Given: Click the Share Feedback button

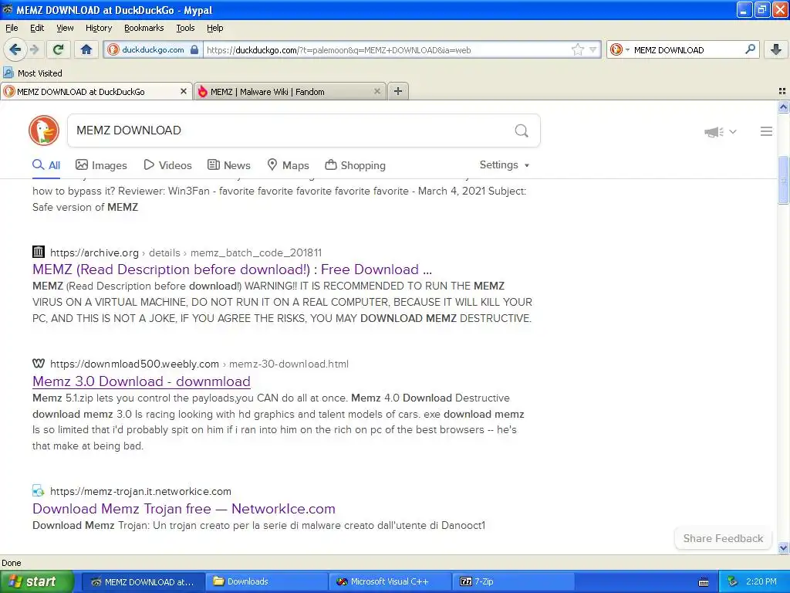Looking at the screenshot, I should coord(723,538).
